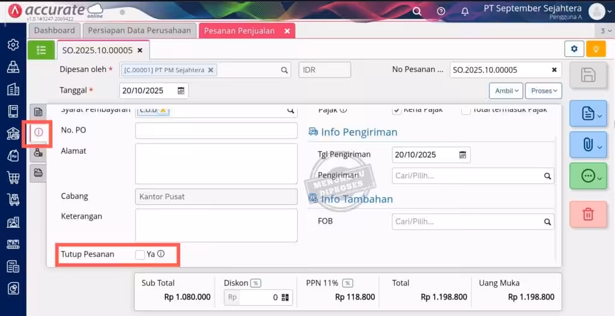Image resolution: width=615 pixels, height=316 pixels.
Task: Switch to the Dashboard tab
Action: coord(55,31)
